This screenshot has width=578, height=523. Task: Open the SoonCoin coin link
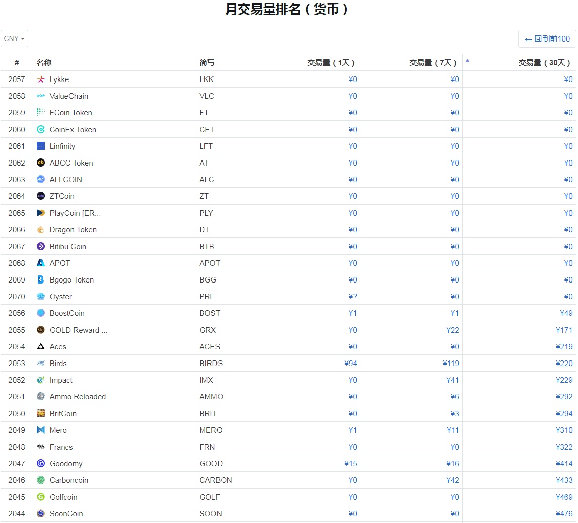(66, 514)
